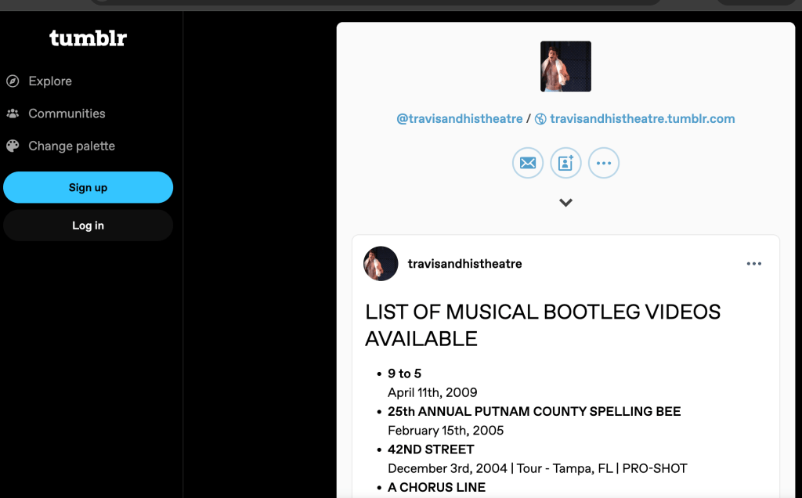Viewport: 802px width, 498px height.
Task: Expand blog details with the down chevron
Action: click(x=565, y=202)
